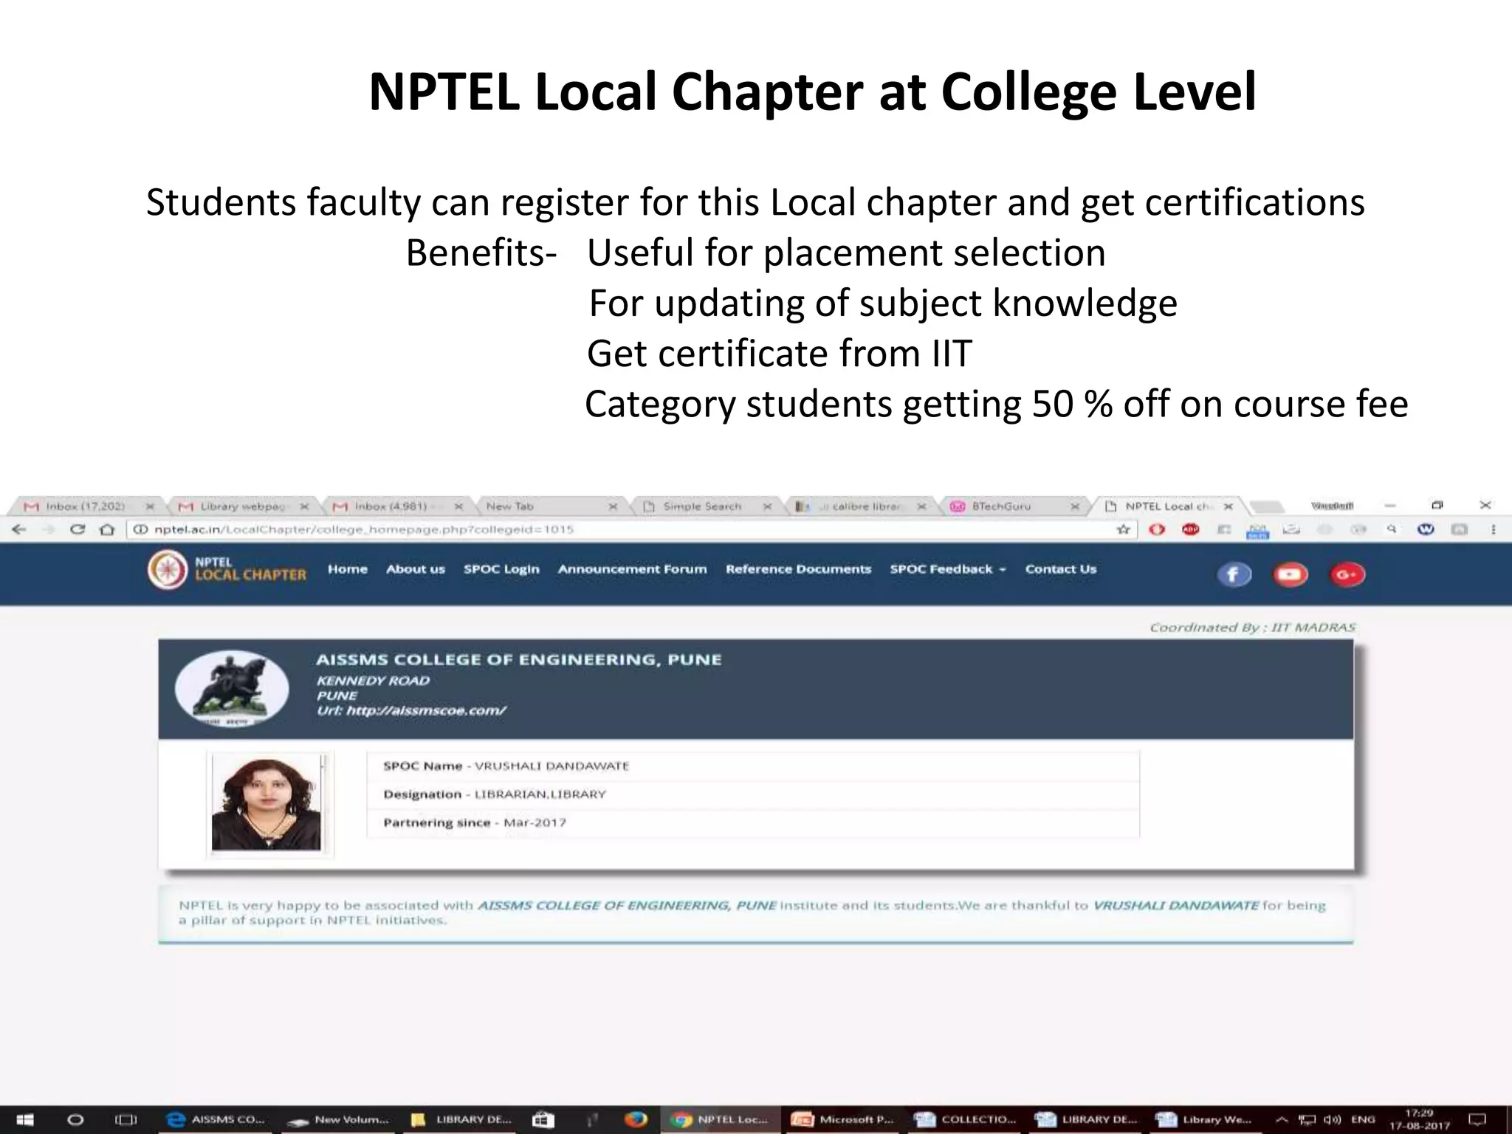The height and width of the screenshot is (1134, 1512).
Task: Open Library We... Word taskbar item
Action: pos(1205,1120)
